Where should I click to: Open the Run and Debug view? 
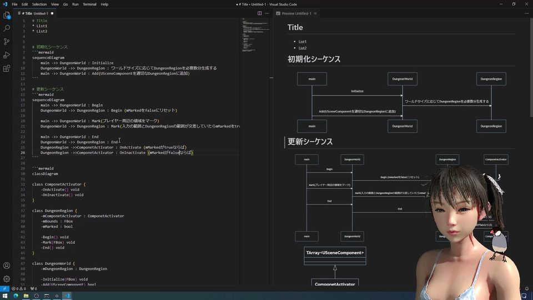tap(7, 55)
